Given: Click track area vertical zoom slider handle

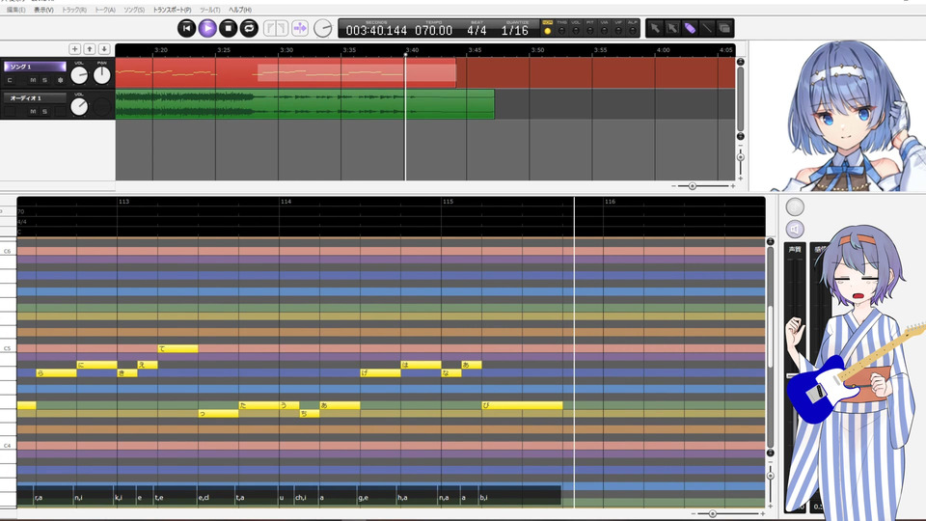Looking at the screenshot, I should [741, 157].
